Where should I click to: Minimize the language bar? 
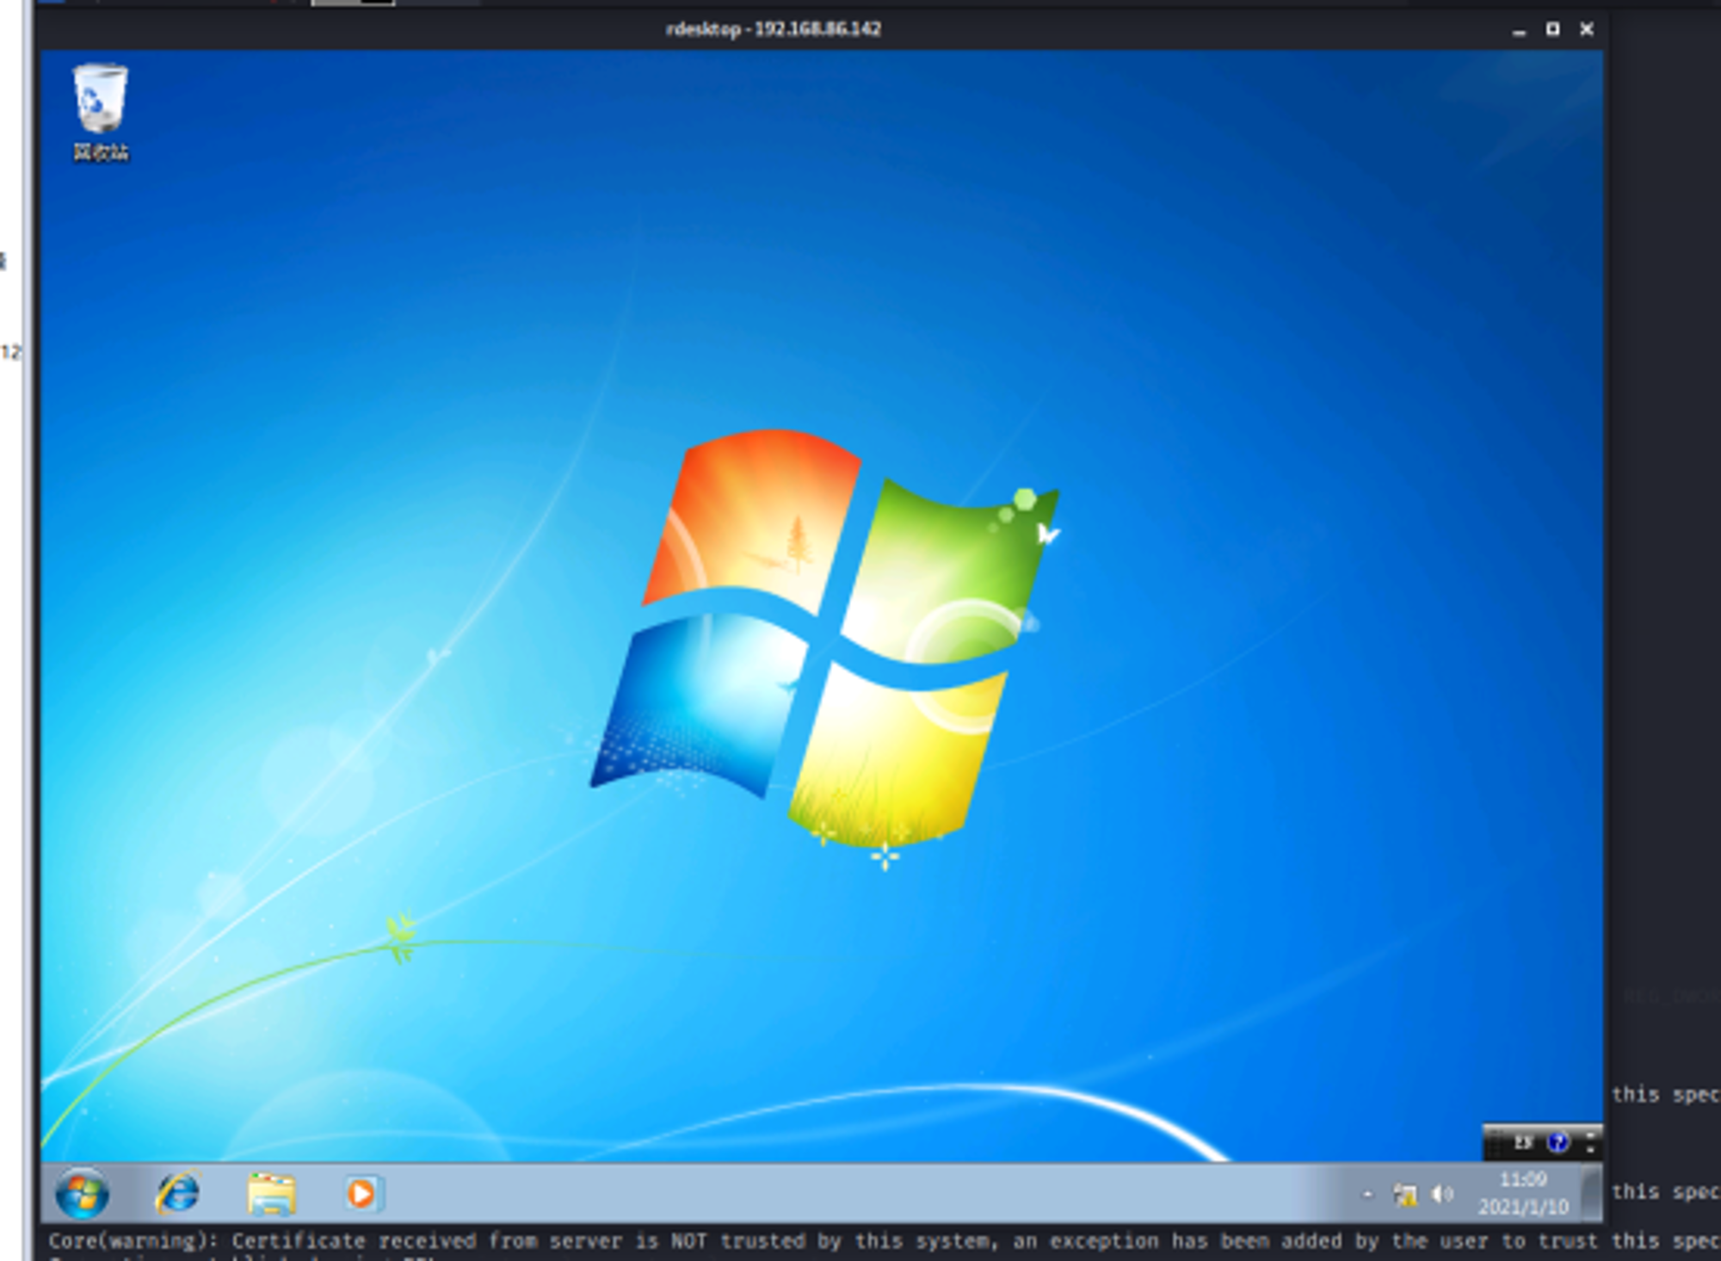1590,1135
